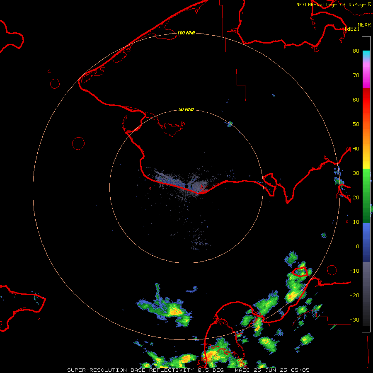The image size is (373, 373).
Task: Select the "70" value on dBZ scale
Action: (356, 75)
